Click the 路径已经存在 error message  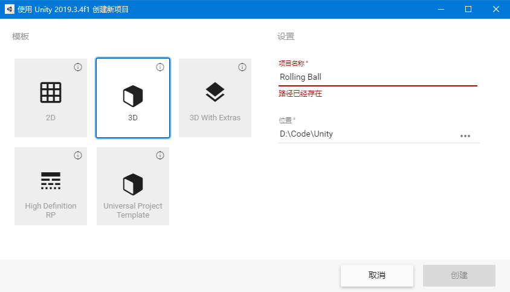tap(300, 94)
